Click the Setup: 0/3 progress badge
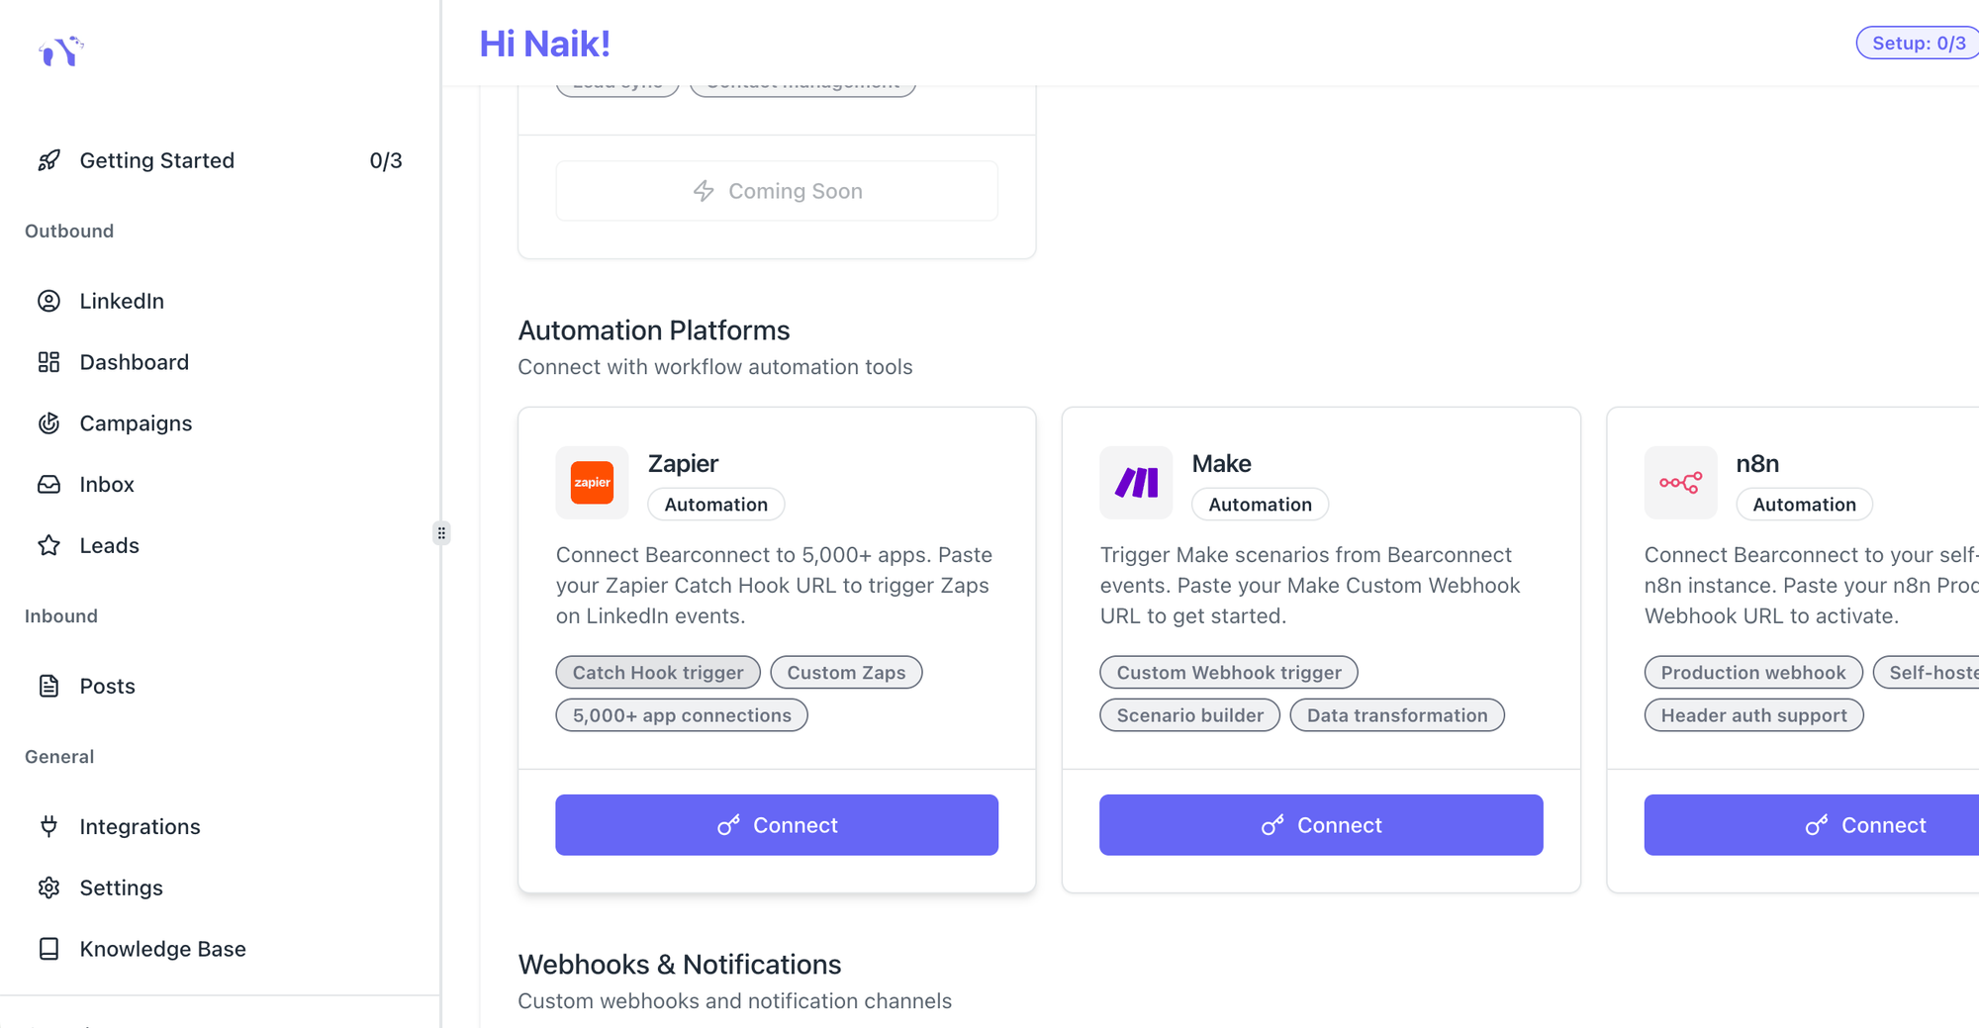The height and width of the screenshot is (1028, 1979). point(1918,44)
